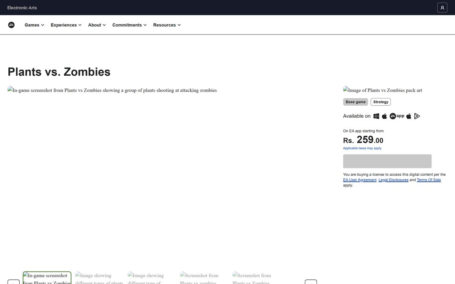Expand the Resources menu
Viewport: 455px width, 284px height.
tap(167, 25)
